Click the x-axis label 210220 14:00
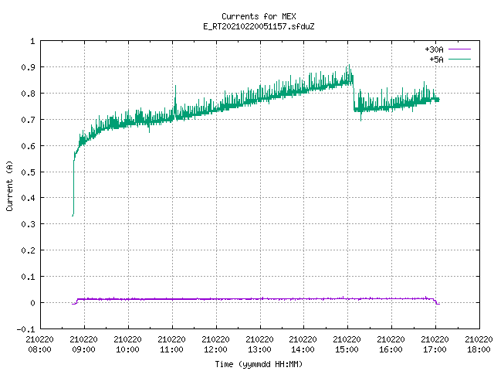494x371 pixels. [x=303, y=345]
